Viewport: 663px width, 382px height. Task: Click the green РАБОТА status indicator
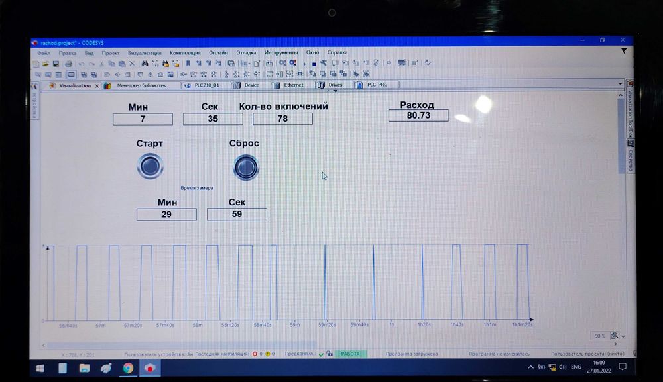pyautogui.click(x=351, y=354)
